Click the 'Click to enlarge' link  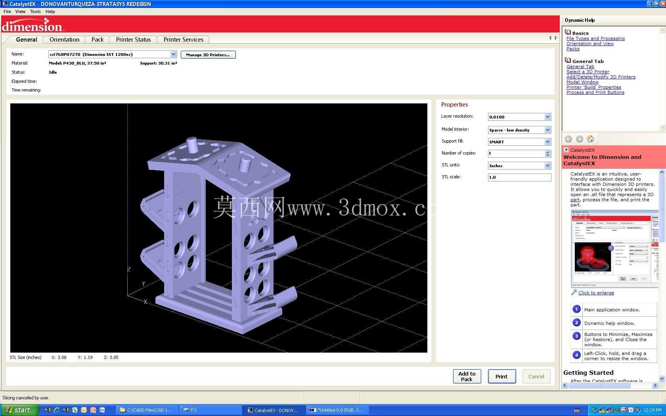coord(596,293)
